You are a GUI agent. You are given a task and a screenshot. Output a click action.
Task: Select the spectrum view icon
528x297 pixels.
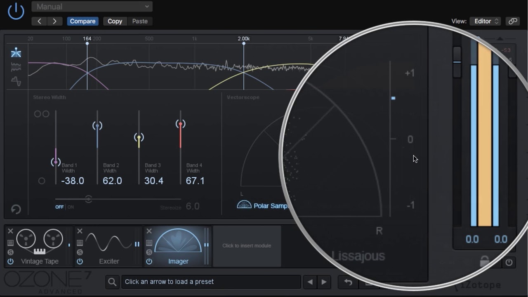[x=16, y=67]
